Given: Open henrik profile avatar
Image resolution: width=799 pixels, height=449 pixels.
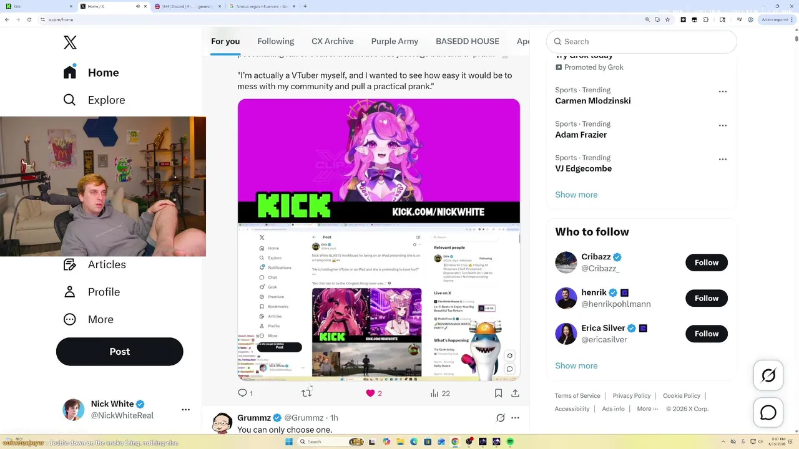Looking at the screenshot, I should (x=566, y=298).
